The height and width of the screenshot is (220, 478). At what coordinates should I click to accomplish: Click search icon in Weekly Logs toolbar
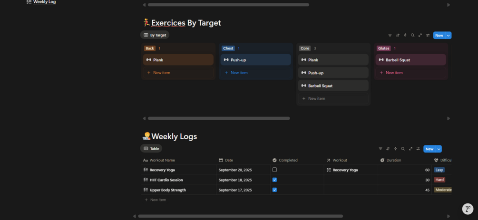[403, 149]
